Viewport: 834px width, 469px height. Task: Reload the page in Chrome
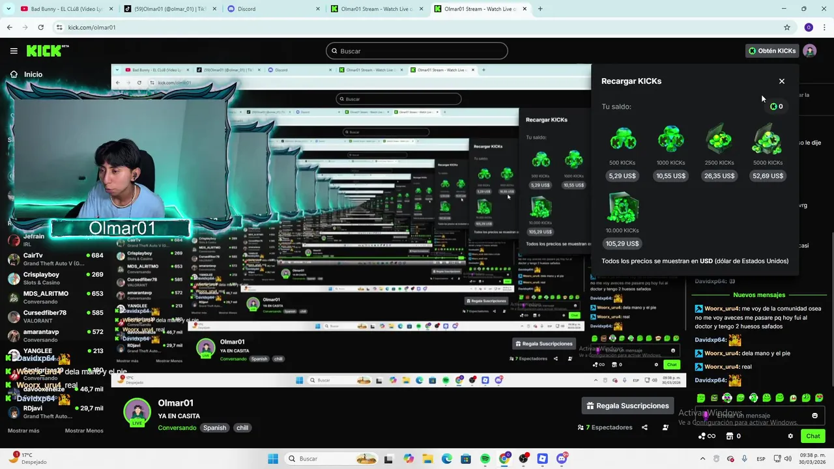pos(40,27)
